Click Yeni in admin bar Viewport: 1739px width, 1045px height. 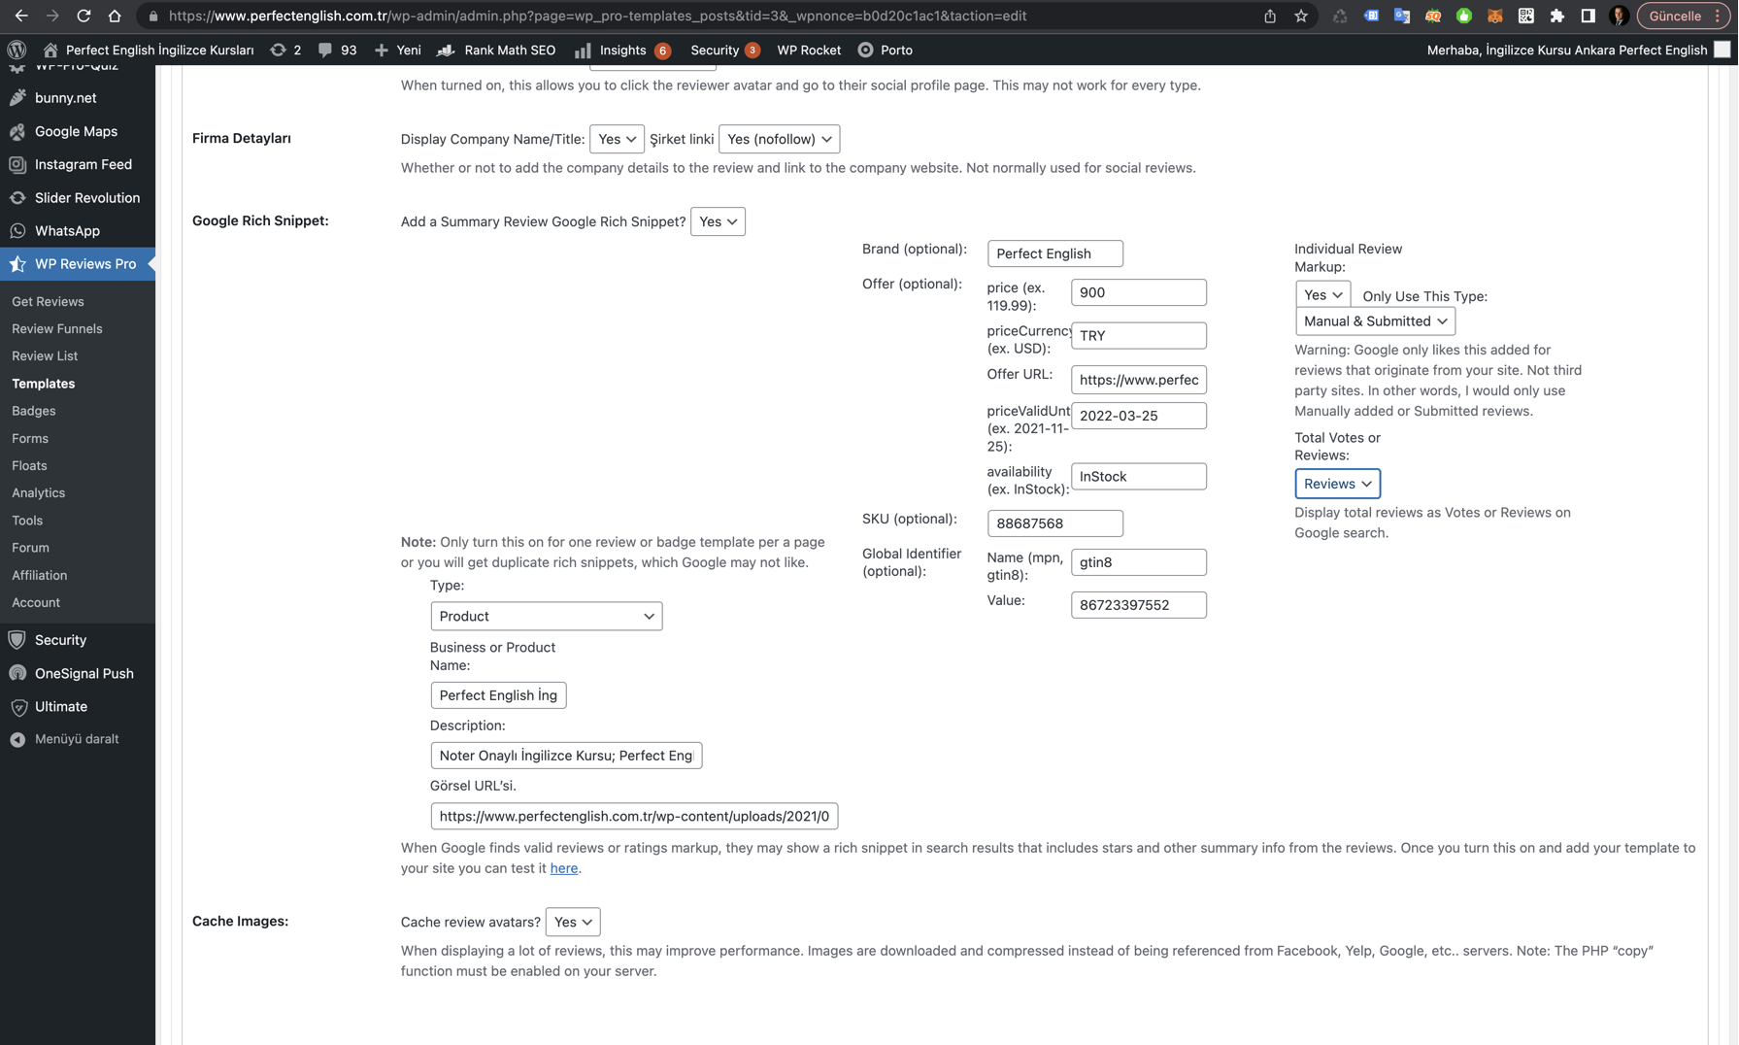coord(398,50)
